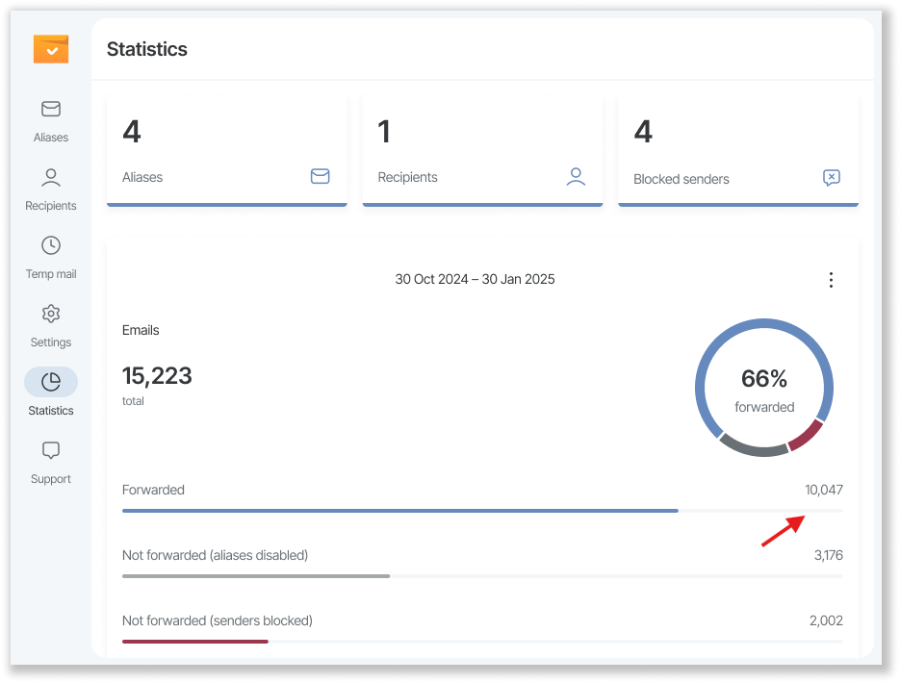Screen dimensions: 900x683
Task: Click the 10,047 forwarded count
Action: (x=824, y=490)
